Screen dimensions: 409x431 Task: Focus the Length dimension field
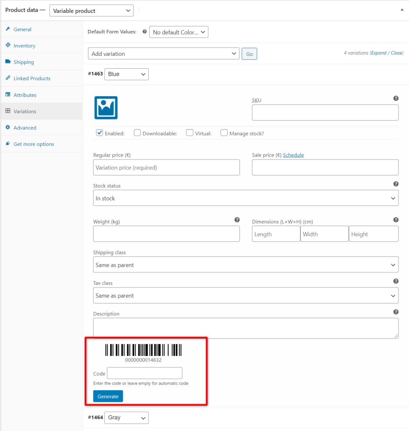276,234
